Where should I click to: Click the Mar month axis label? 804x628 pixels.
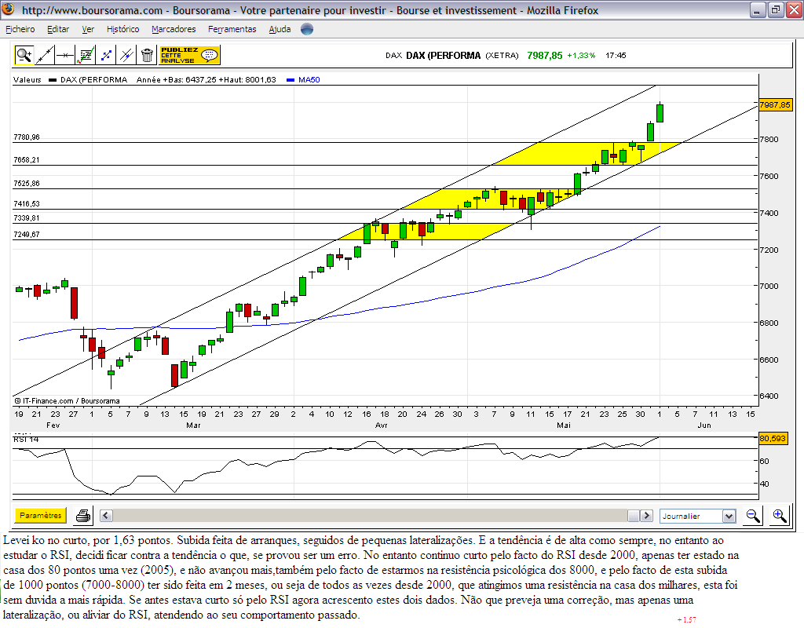193,425
